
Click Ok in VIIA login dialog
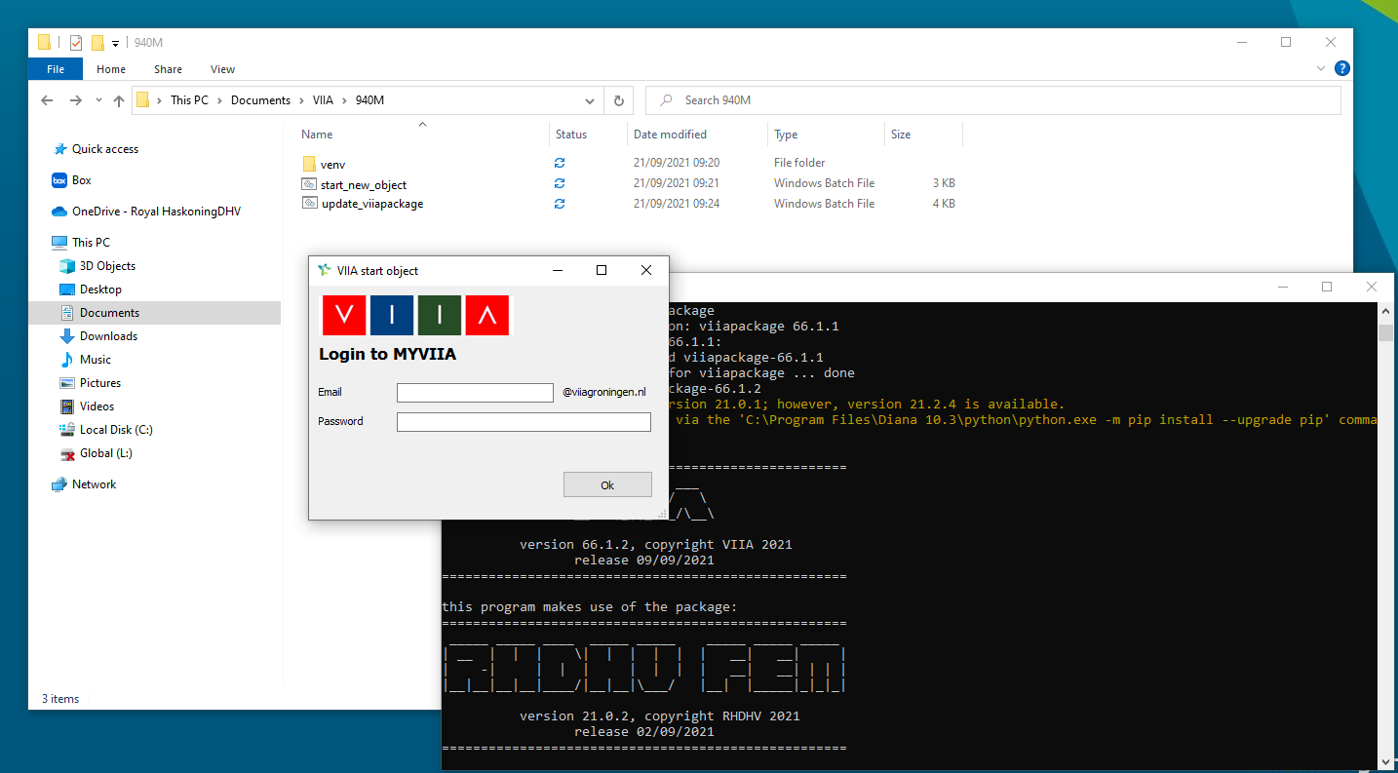coord(607,484)
